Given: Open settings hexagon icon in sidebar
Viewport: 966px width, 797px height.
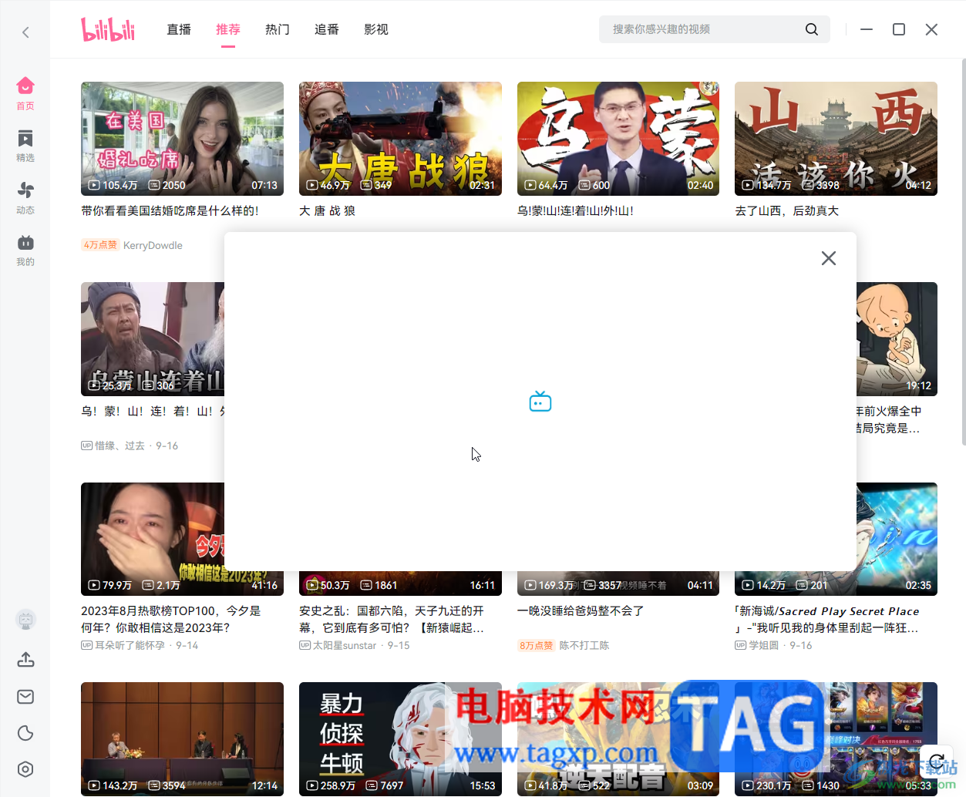Looking at the screenshot, I should coord(25,769).
